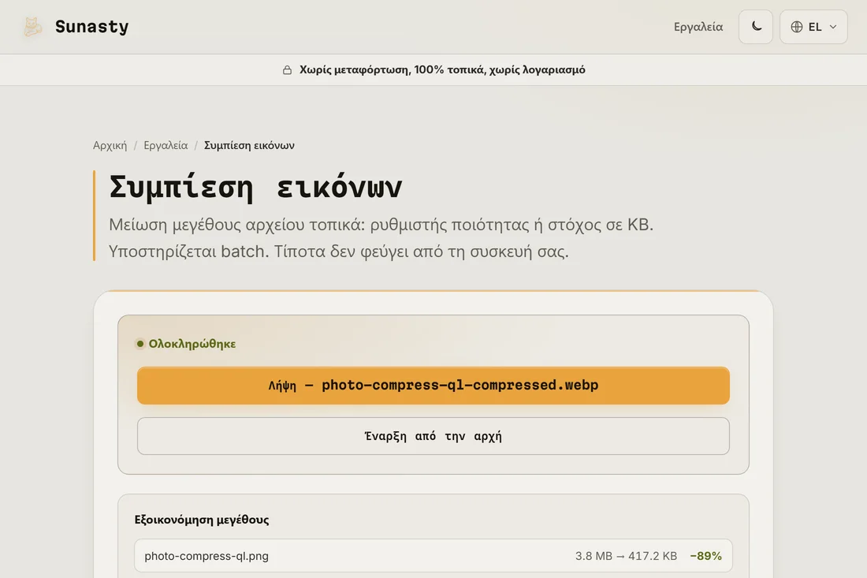This screenshot has height=578, width=867.
Task: Select the photo-compress-ql.png file name
Action: (x=207, y=556)
